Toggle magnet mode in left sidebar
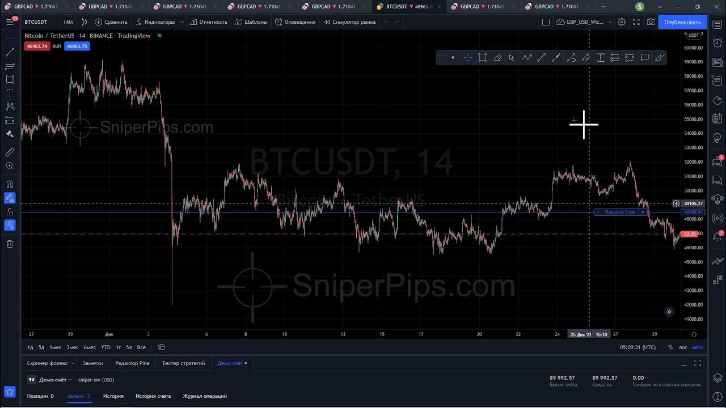The width and height of the screenshot is (726, 408). 10,184
